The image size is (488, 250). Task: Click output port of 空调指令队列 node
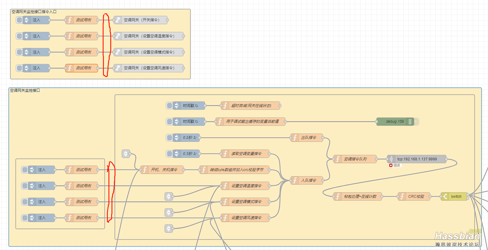click(x=377, y=159)
